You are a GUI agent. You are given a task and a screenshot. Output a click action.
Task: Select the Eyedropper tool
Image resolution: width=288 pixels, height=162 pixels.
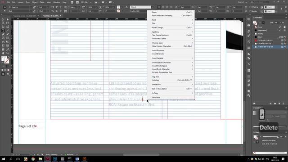8,49
